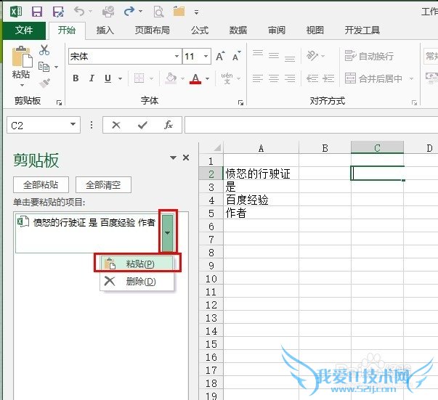
Task: Click the wén phonetic guide icon
Action: point(227,78)
